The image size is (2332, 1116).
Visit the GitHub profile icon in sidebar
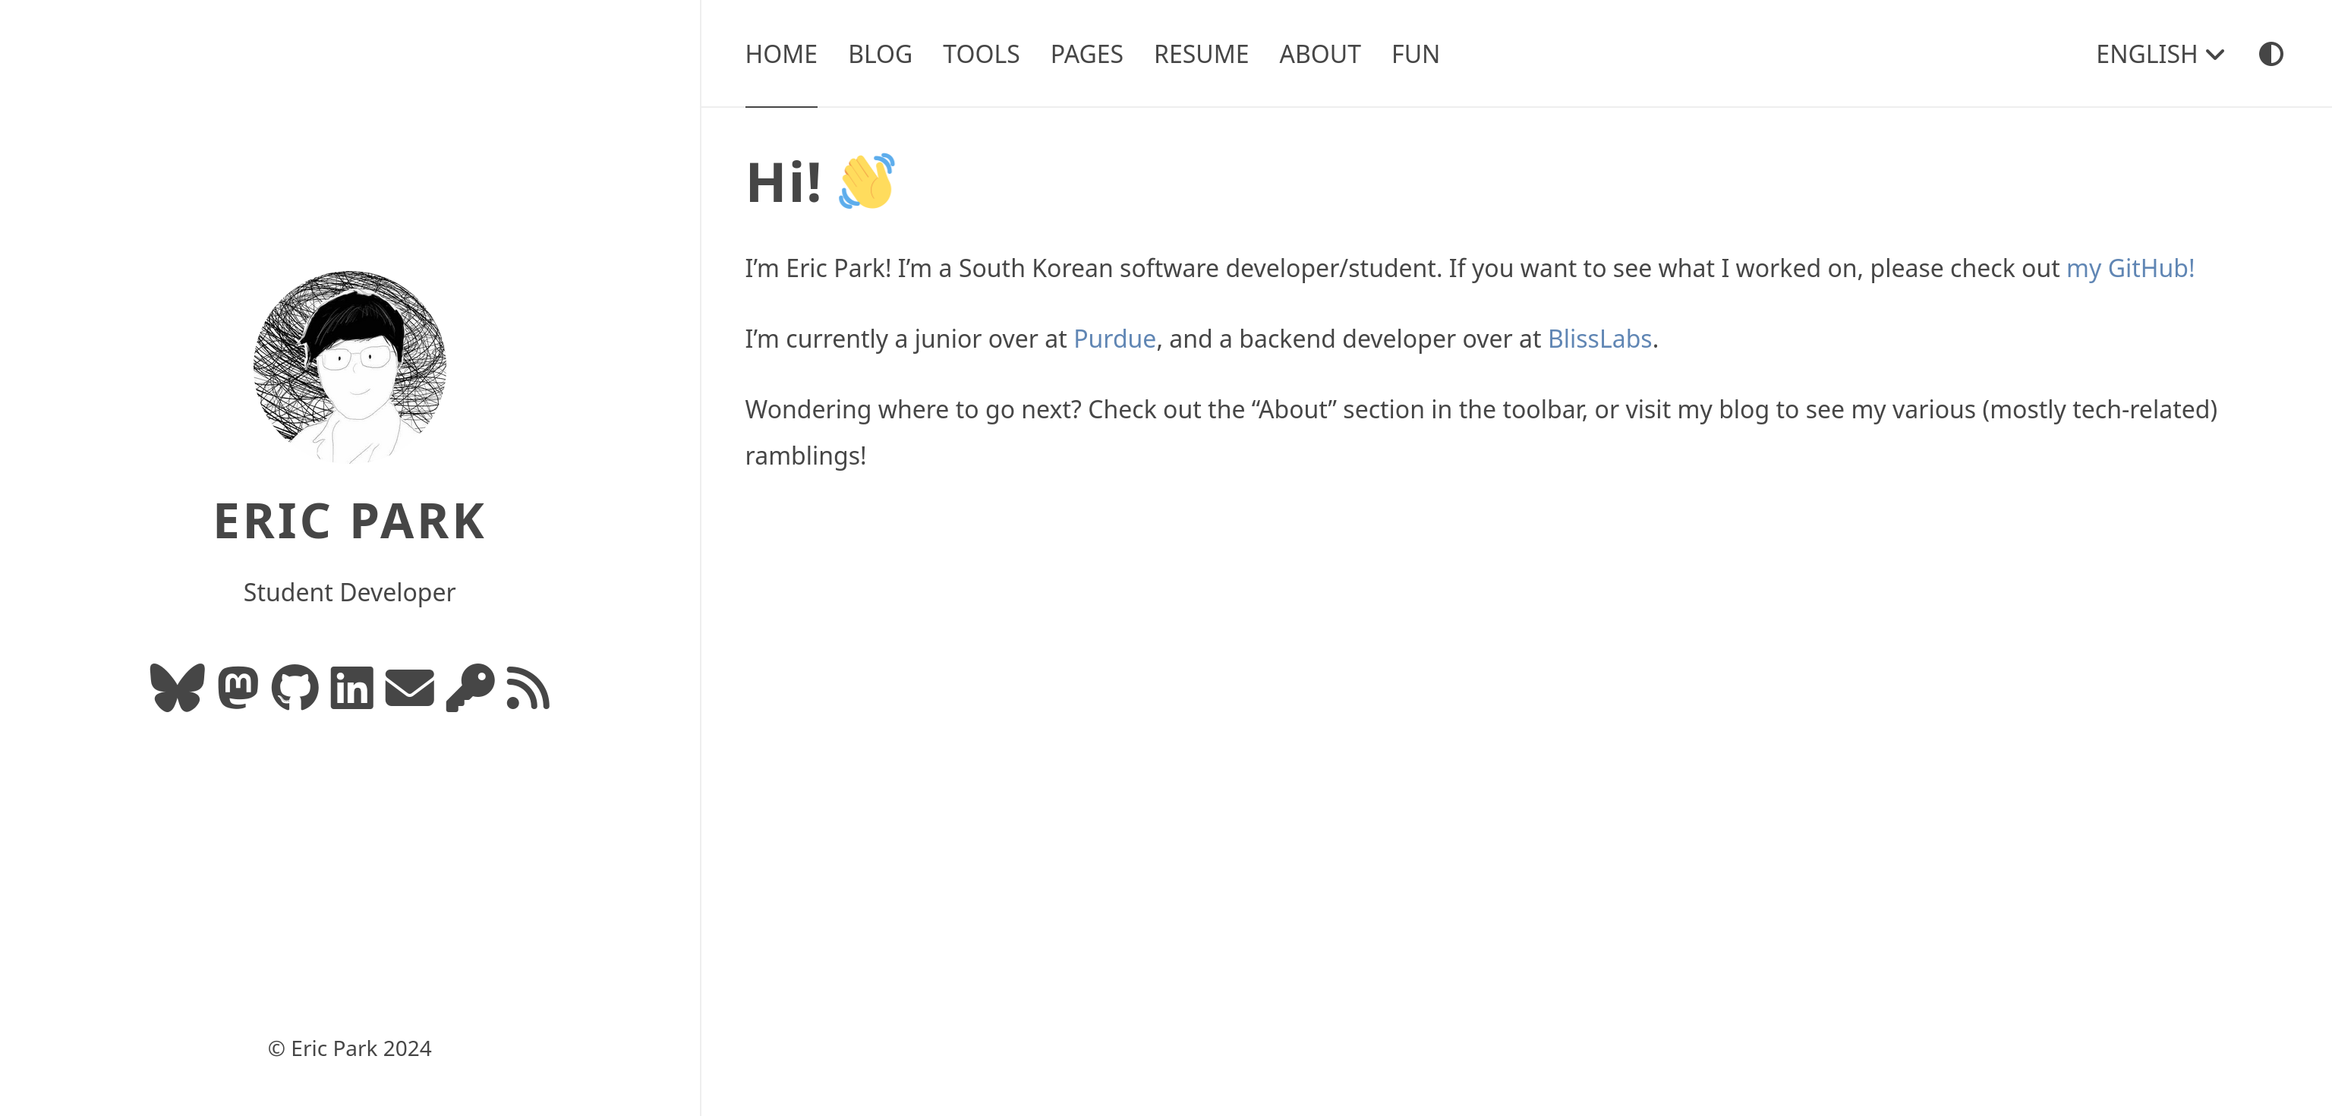[295, 688]
